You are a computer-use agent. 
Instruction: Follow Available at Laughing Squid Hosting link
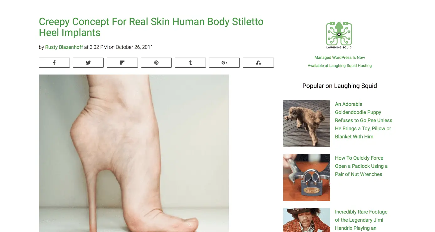340,66
